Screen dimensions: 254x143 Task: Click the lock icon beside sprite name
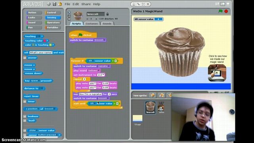[x=108, y=14]
